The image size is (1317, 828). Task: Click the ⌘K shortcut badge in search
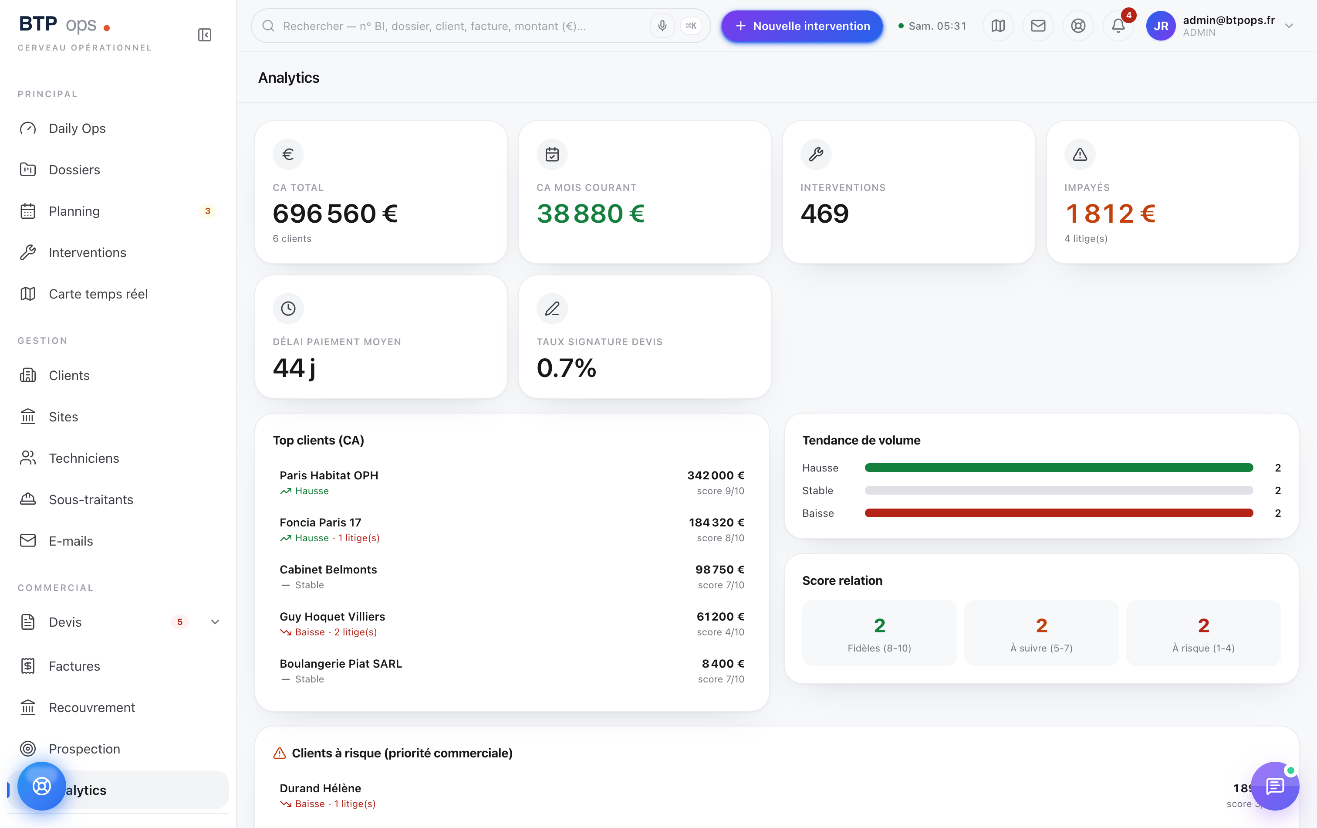691,26
